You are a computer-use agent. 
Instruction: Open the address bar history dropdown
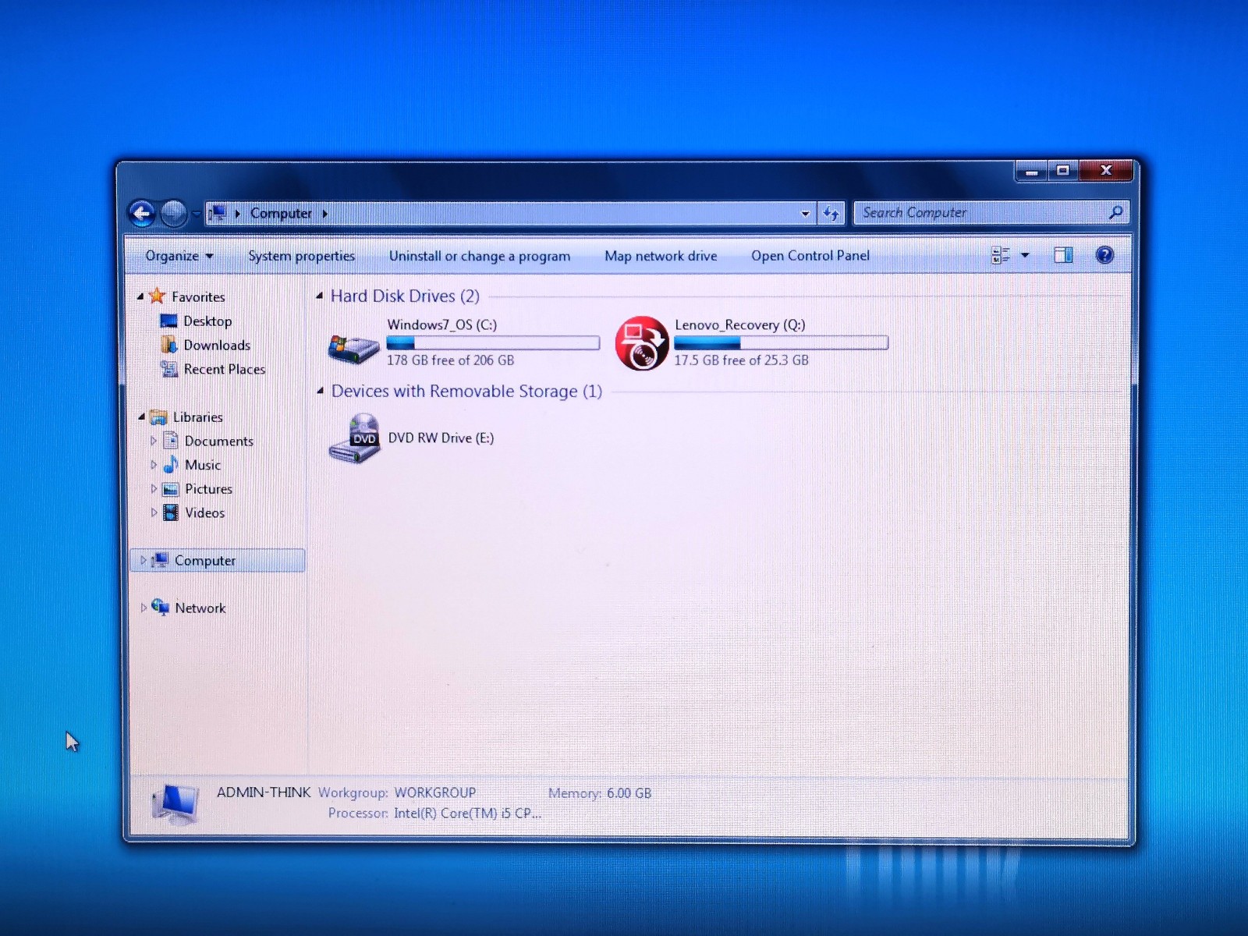tap(805, 213)
